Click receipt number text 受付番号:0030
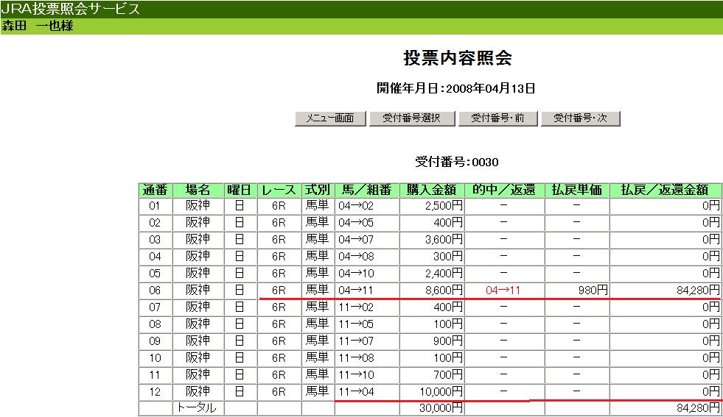The width and height of the screenshot is (723, 417). tap(456, 162)
